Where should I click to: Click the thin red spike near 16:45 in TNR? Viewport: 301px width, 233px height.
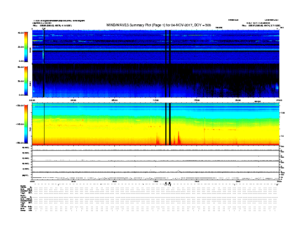204,136
